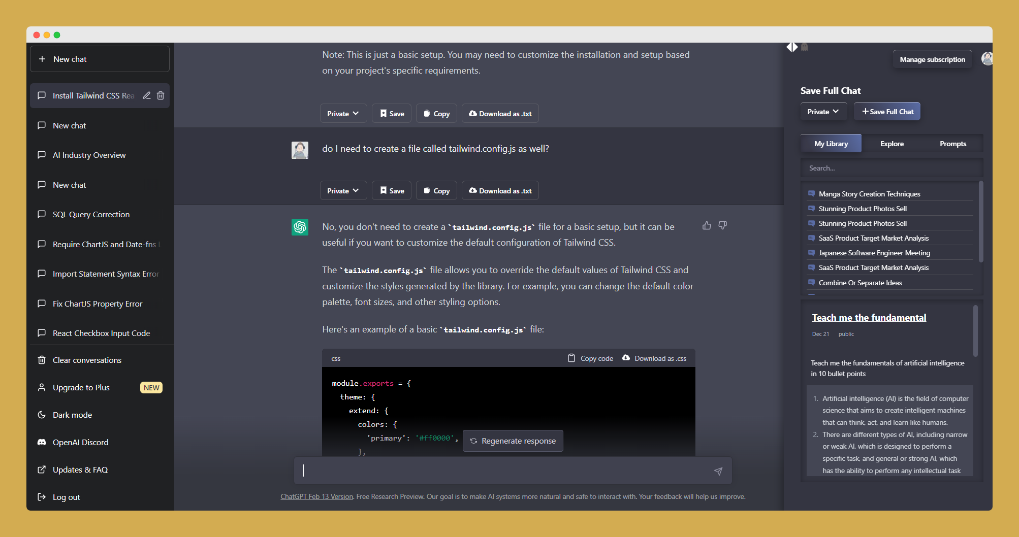Screen dimensions: 1019x537
Task: Click the plus icon in New chat button
Action: tap(42, 59)
